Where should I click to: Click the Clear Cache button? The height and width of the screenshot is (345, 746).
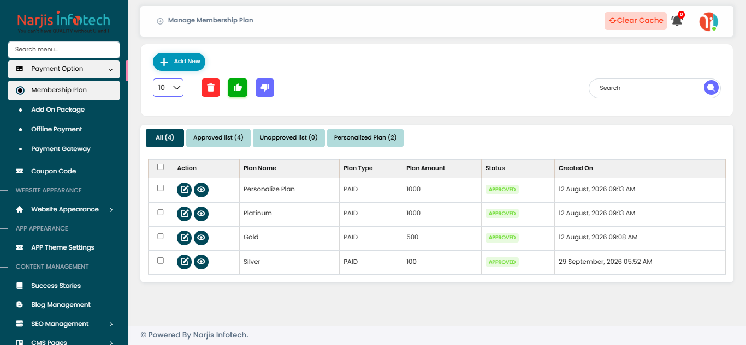[x=636, y=21]
